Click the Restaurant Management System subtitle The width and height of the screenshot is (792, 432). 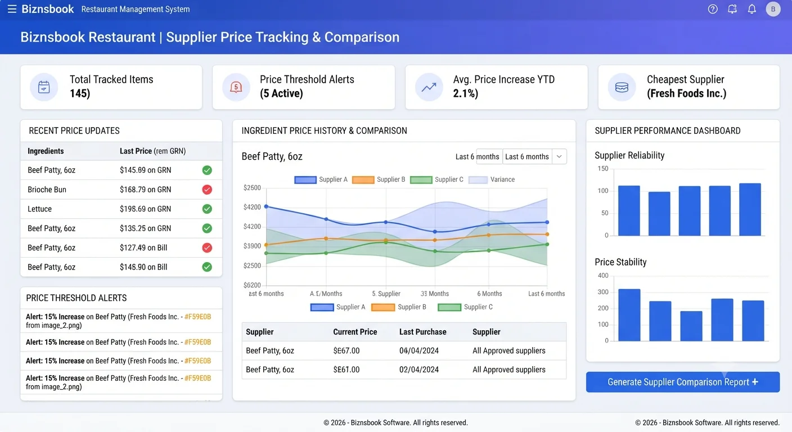(x=136, y=10)
